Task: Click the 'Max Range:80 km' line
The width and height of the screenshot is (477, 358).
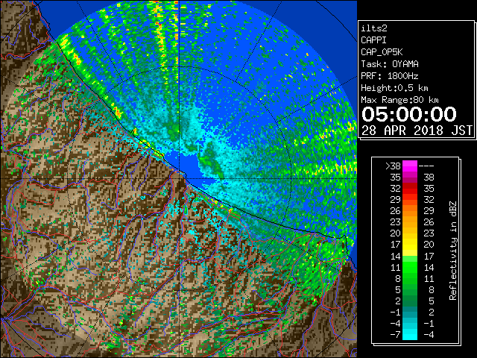Action: coord(399,100)
